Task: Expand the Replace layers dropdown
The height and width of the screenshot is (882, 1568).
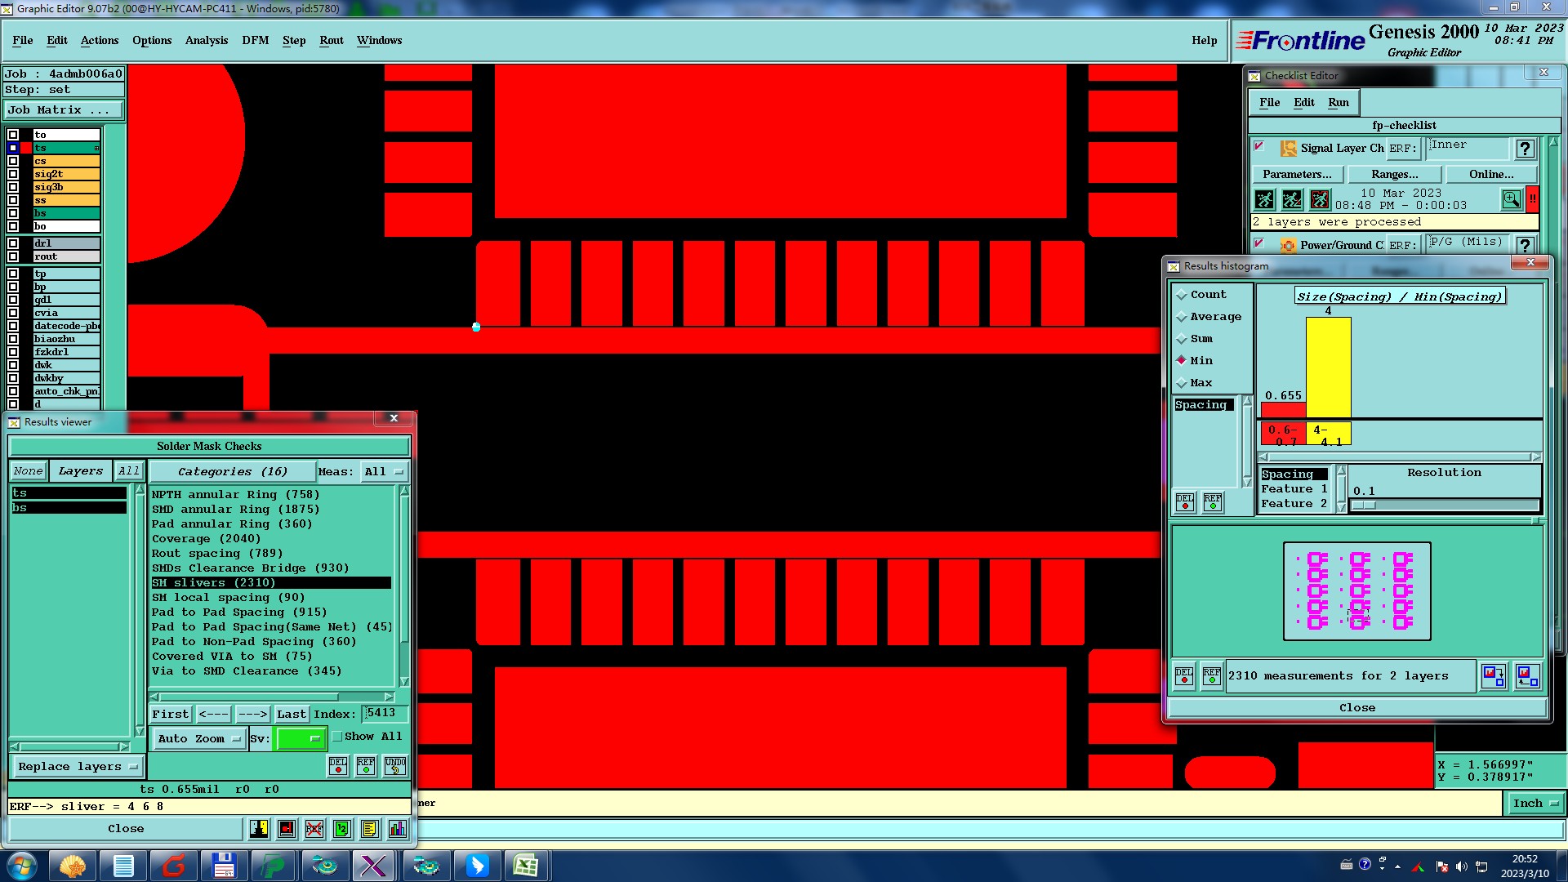Action: [x=77, y=767]
